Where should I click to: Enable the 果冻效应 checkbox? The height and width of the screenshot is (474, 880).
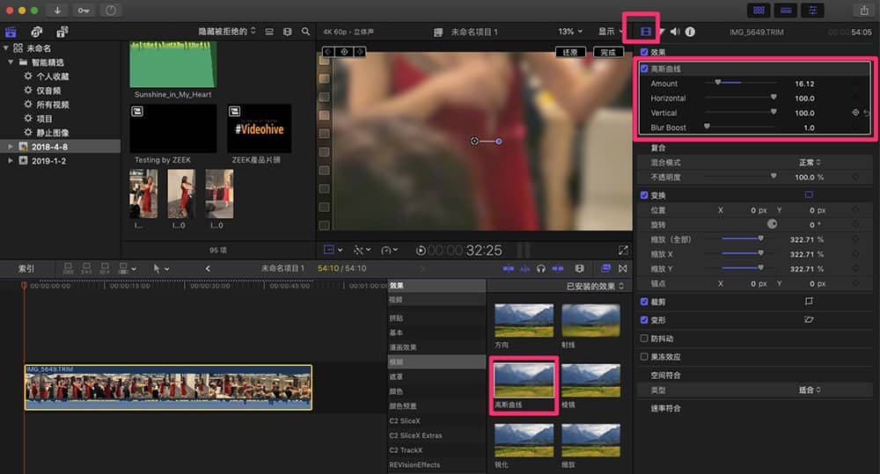coord(644,356)
